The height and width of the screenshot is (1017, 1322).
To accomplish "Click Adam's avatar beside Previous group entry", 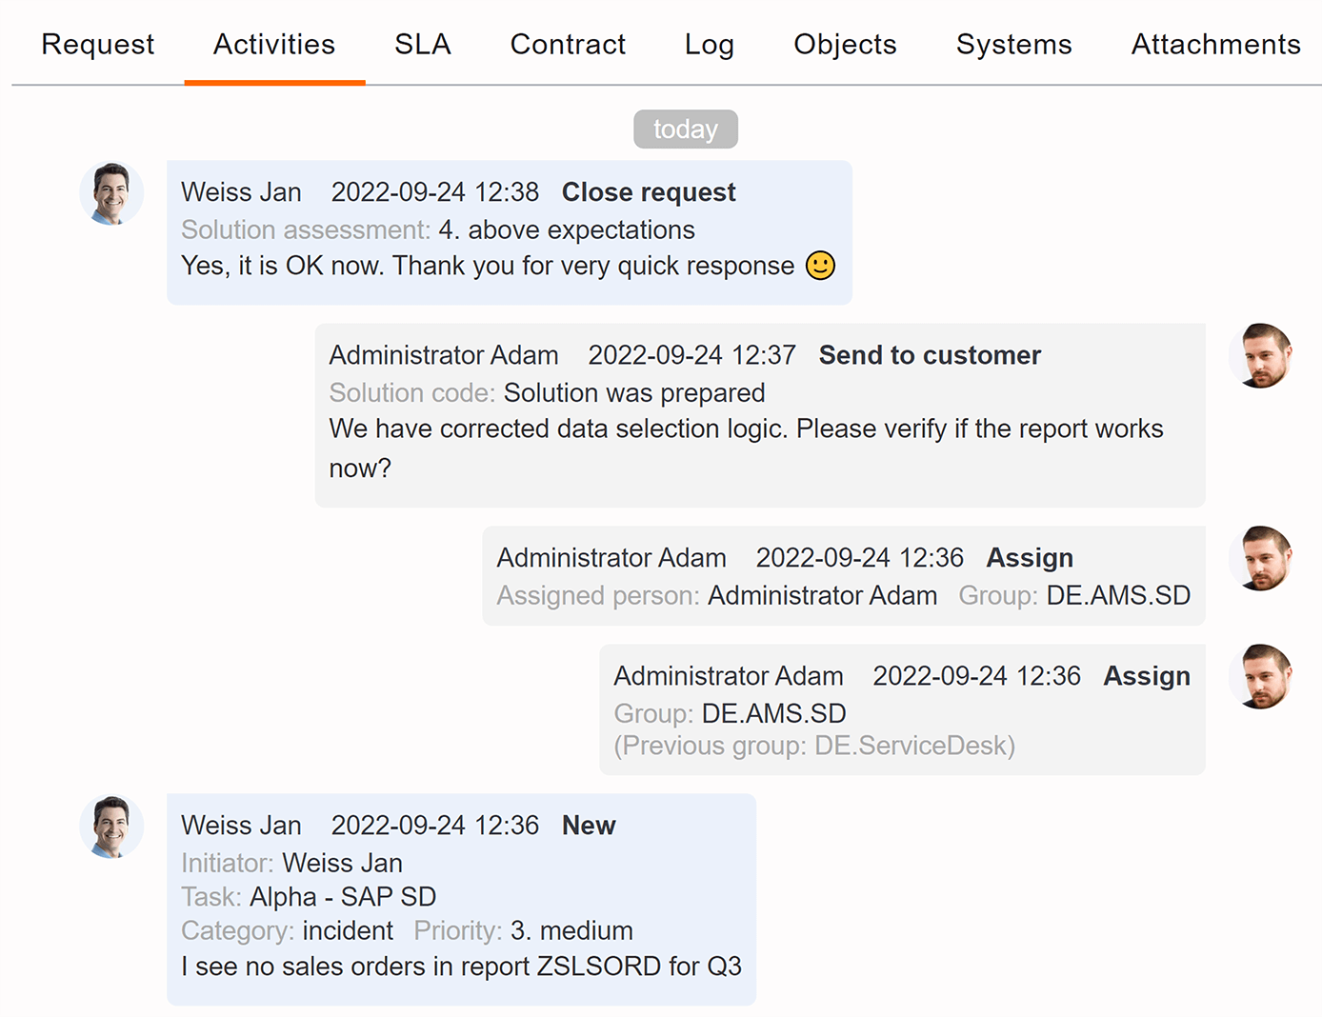I will coord(1260,677).
